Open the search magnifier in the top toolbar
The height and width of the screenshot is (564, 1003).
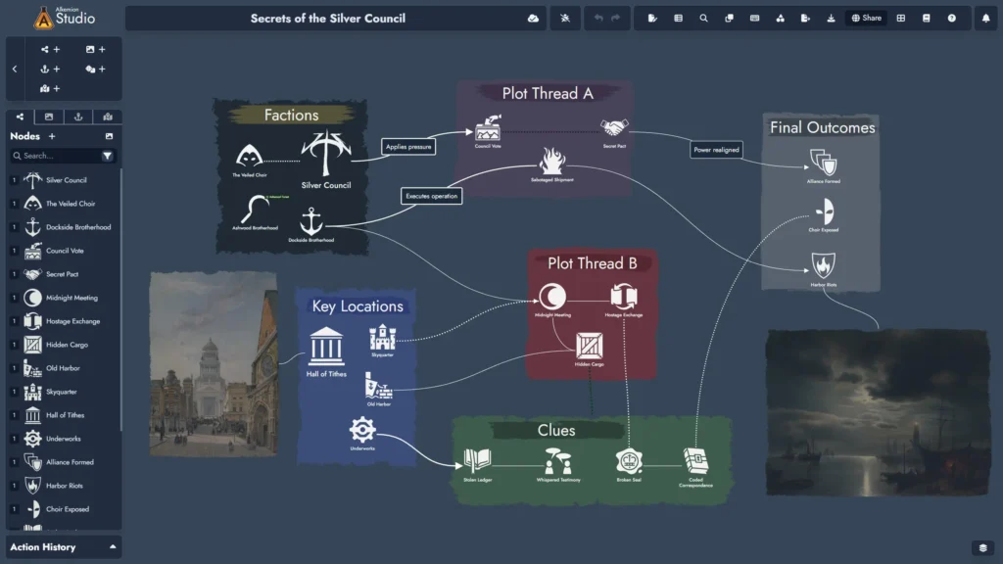click(703, 17)
